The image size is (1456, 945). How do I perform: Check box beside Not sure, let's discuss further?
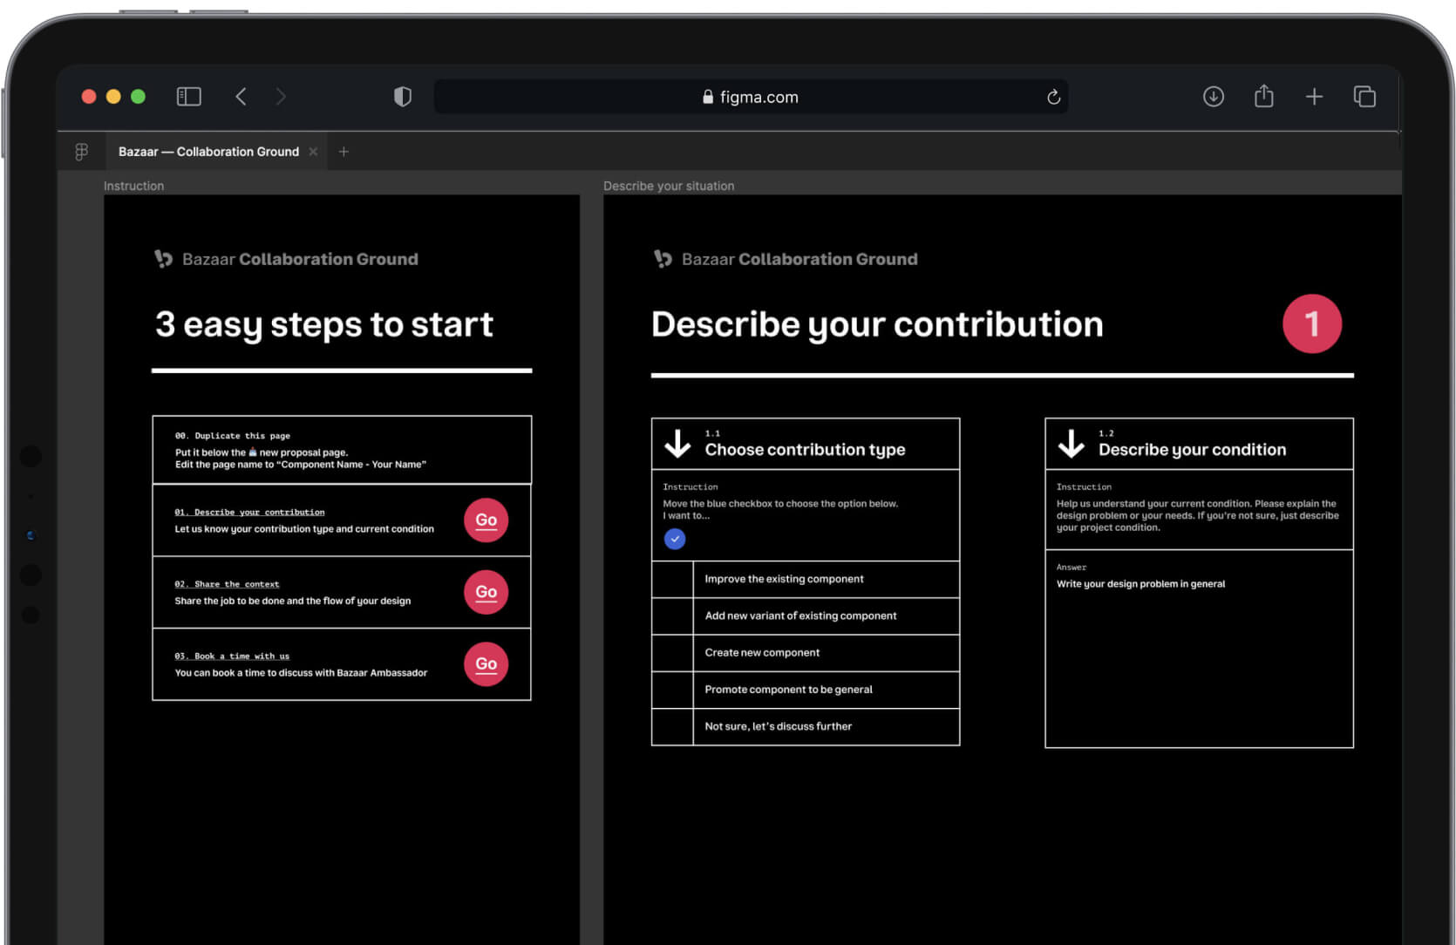672,726
